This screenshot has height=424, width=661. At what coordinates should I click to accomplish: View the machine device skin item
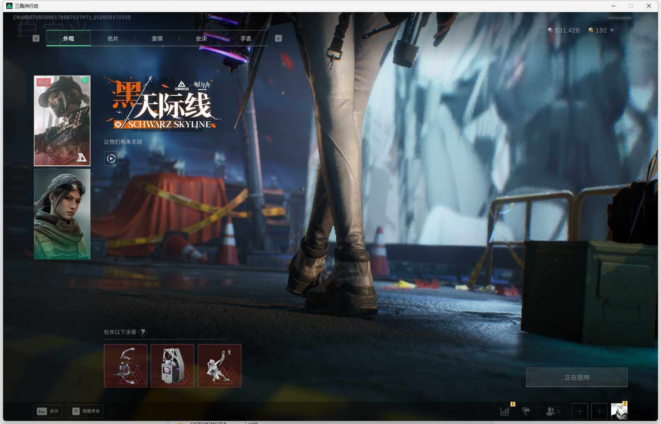tap(172, 366)
